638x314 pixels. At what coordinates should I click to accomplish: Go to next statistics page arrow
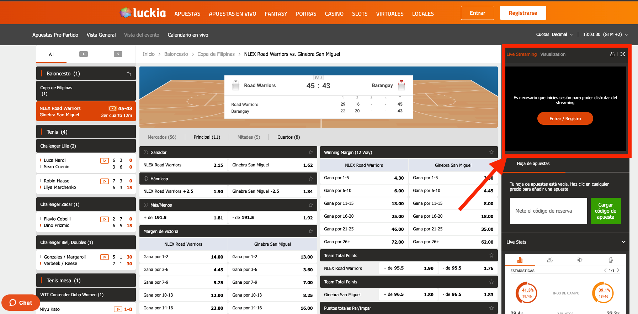[x=618, y=270]
